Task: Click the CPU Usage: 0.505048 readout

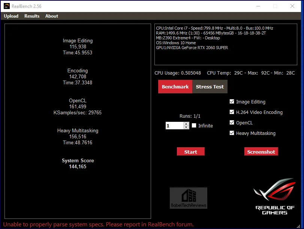Action: [x=178, y=73]
